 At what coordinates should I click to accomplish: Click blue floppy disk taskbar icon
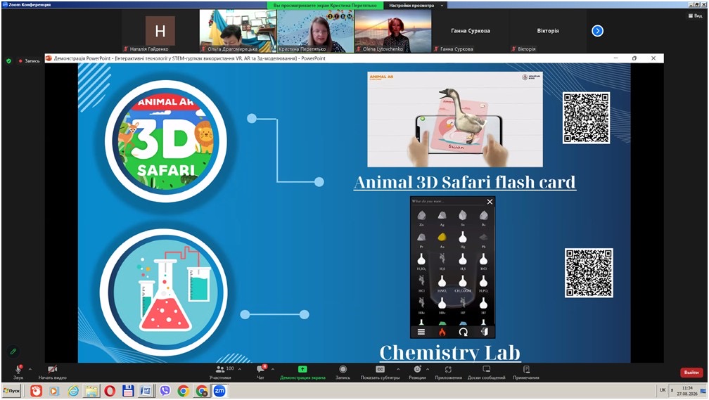[x=128, y=390]
